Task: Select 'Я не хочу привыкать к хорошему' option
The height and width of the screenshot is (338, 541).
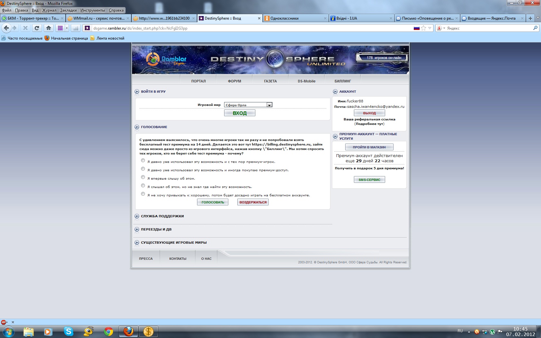Action: [143, 194]
